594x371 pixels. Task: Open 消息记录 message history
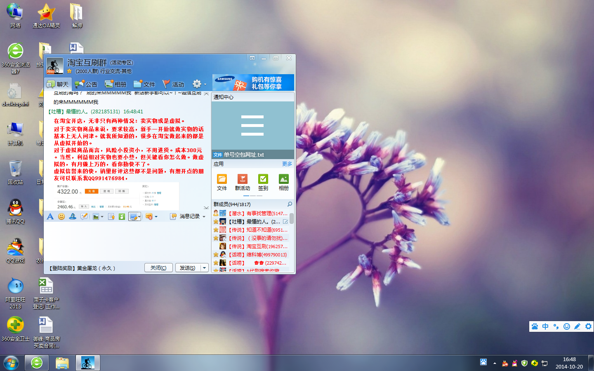186,216
